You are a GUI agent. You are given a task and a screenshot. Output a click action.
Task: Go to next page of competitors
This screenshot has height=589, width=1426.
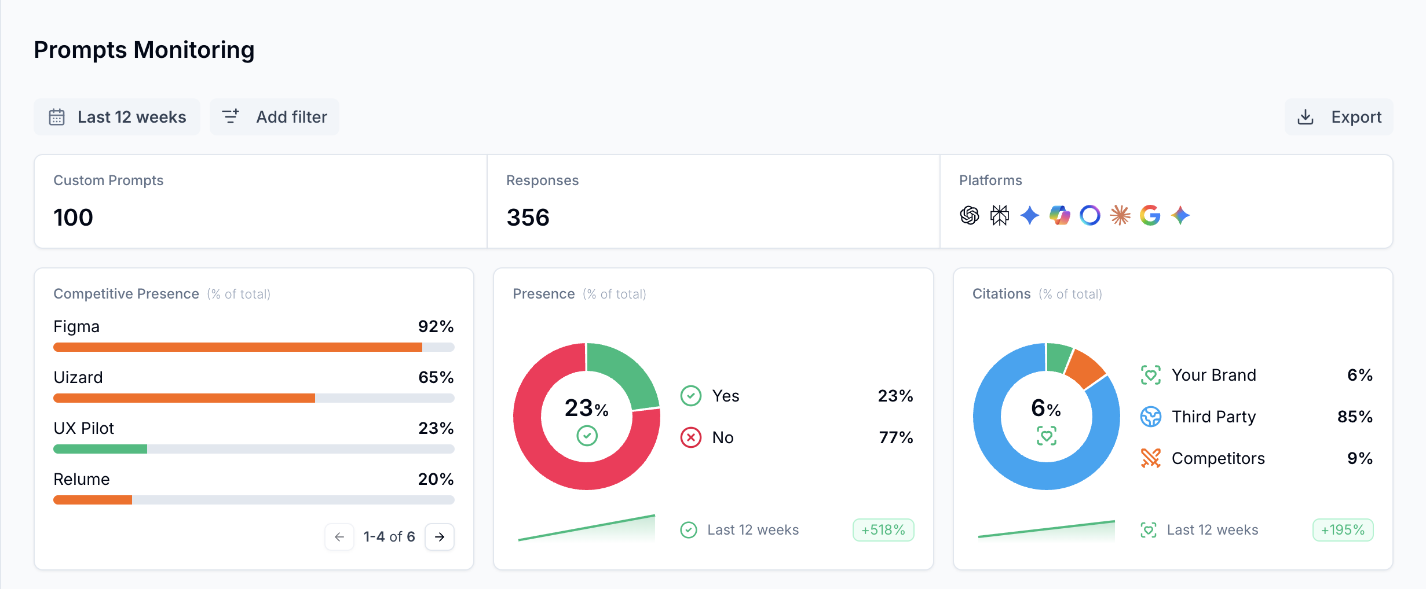tap(440, 537)
